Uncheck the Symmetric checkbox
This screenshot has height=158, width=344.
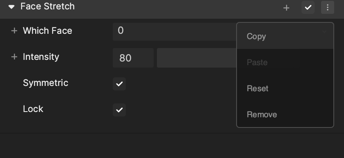pyautogui.click(x=119, y=84)
